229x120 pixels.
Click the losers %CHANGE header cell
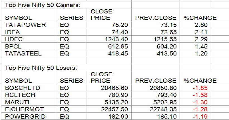[x=200, y=81]
